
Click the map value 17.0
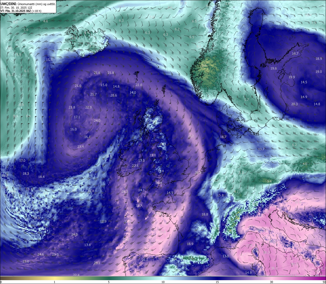[x=22, y=161]
